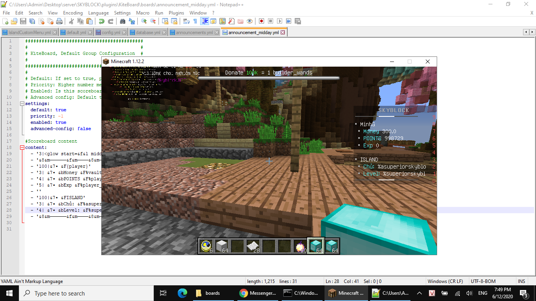Click the Save All toolbar icon

point(31,21)
